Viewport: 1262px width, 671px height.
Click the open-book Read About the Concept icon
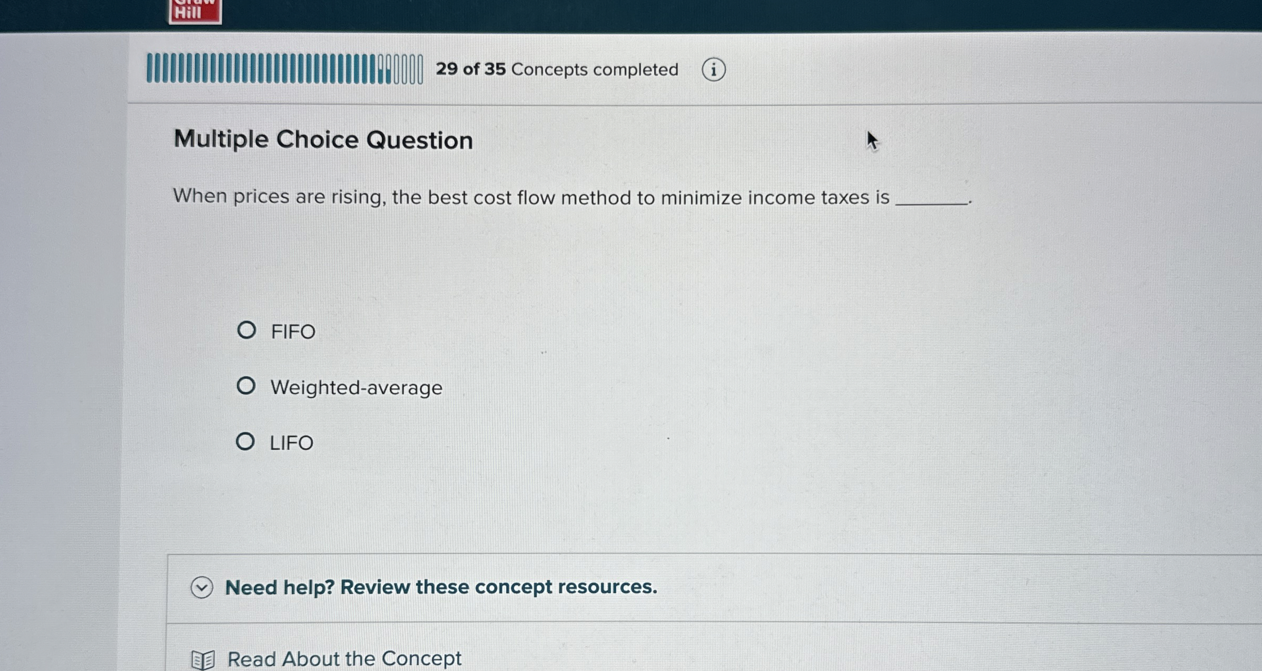pyautogui.click(x=203, y=658)
